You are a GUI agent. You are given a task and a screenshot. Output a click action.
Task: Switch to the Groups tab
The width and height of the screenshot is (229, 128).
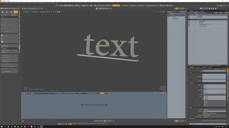(x=201, y=11)
